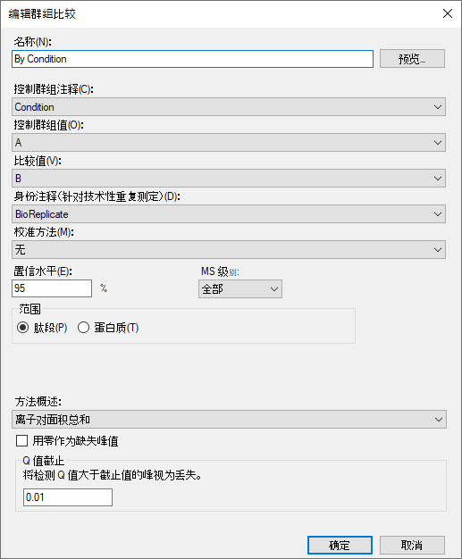
Task: Open the 比较值 dropdown showing B
Action: coord(229,179)
